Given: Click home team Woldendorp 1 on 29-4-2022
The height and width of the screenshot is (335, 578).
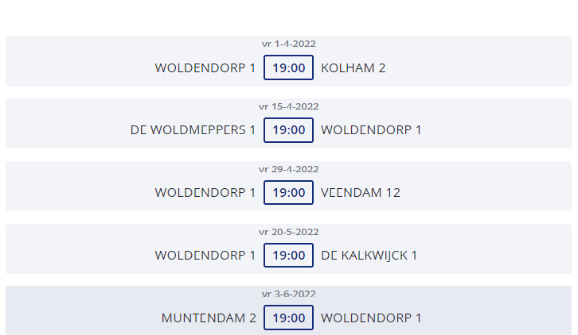Looking at the screenshot, I should pos(205,193).
